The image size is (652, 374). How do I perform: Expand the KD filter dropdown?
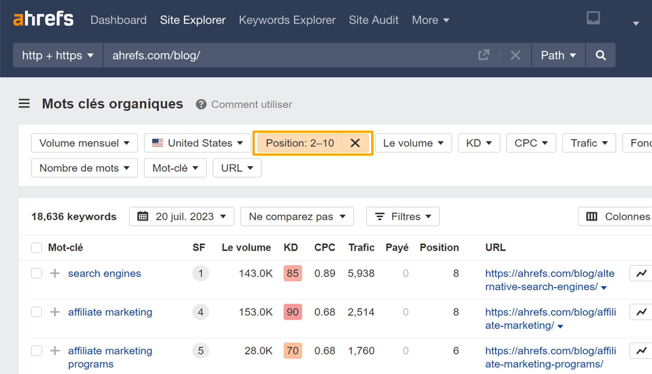[x=478, y=143]
